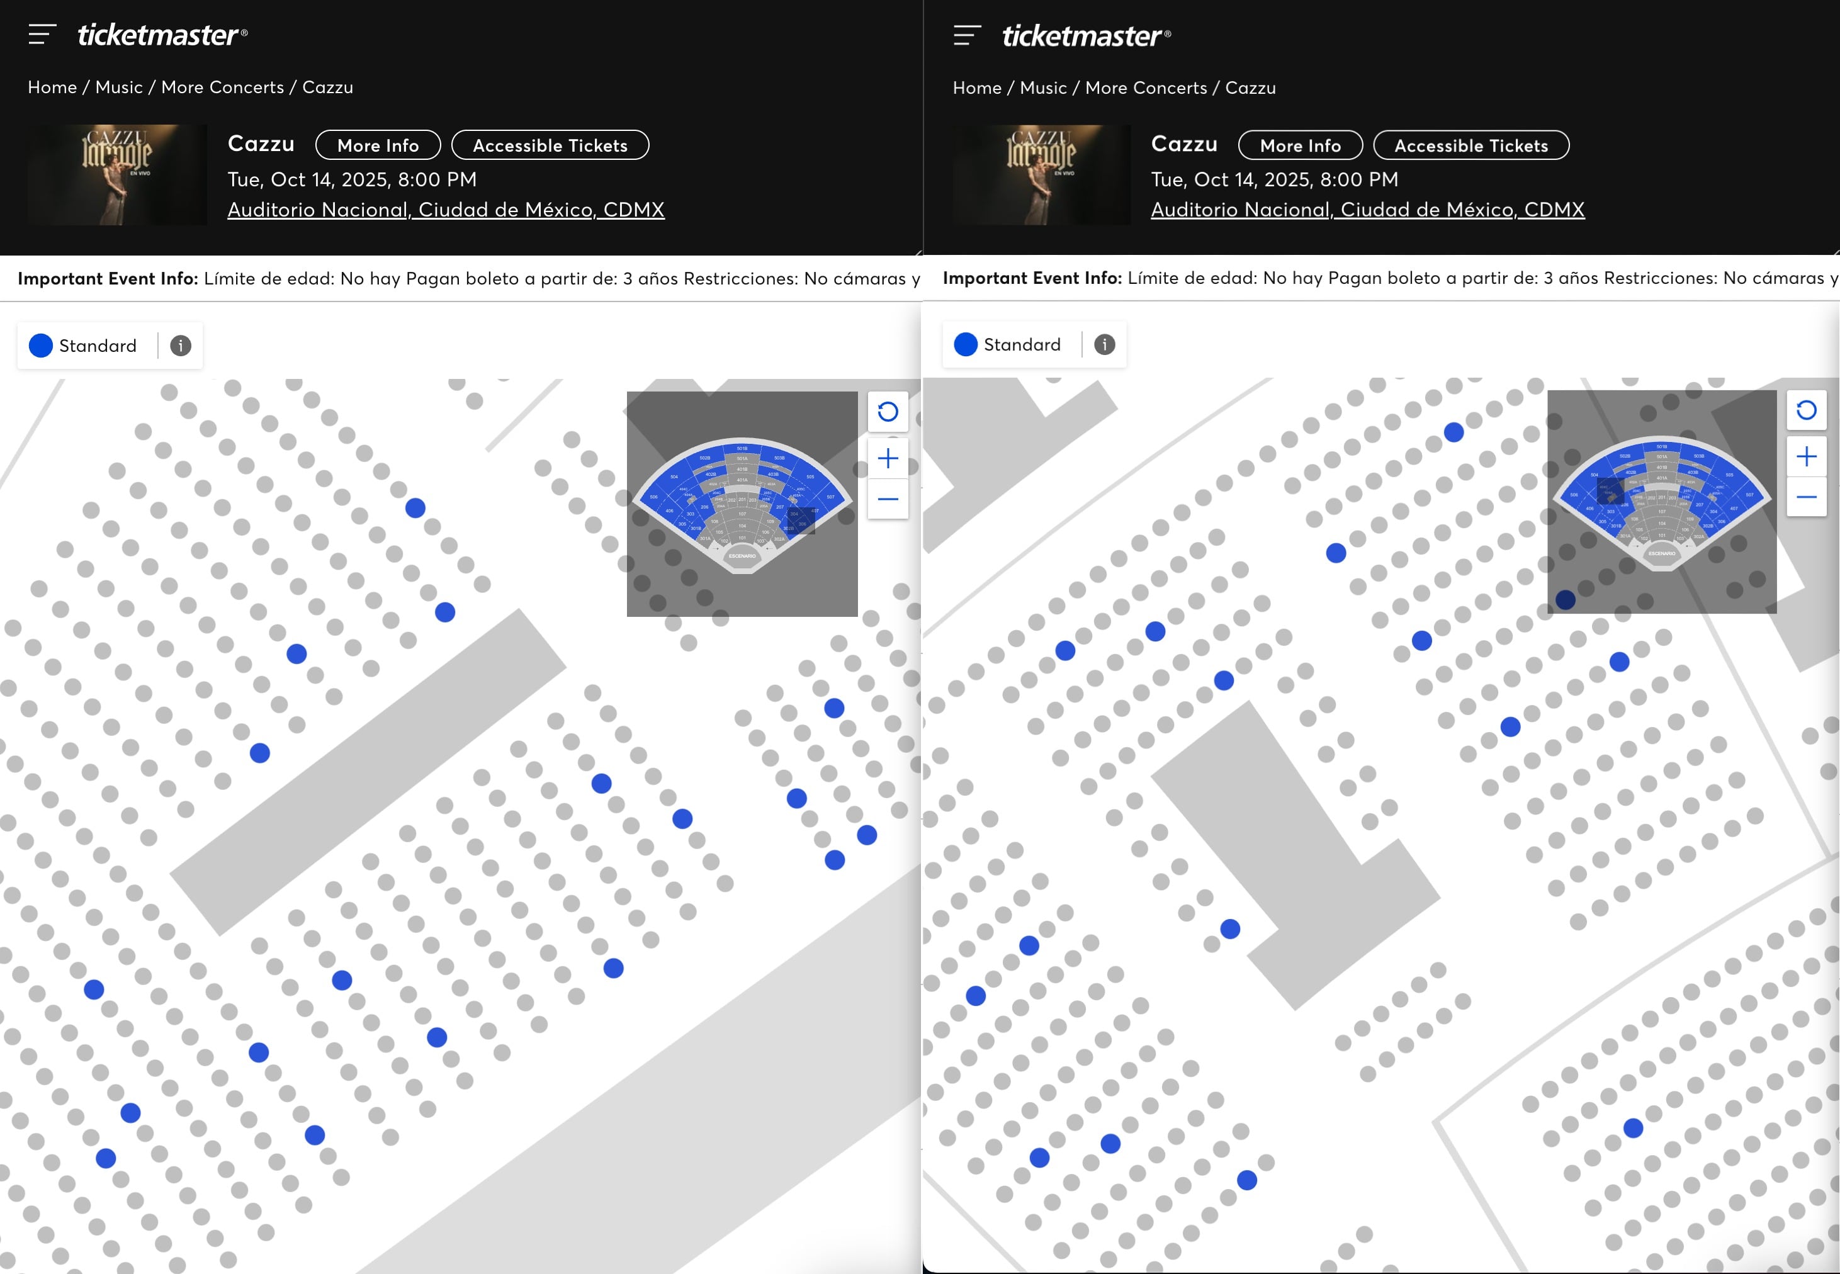Reset seat map view in right window
1840x1274 pixels.
(x=1807, y=410)
